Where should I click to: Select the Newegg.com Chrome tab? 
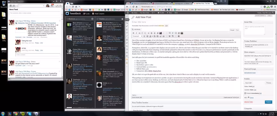coord(182,3)
